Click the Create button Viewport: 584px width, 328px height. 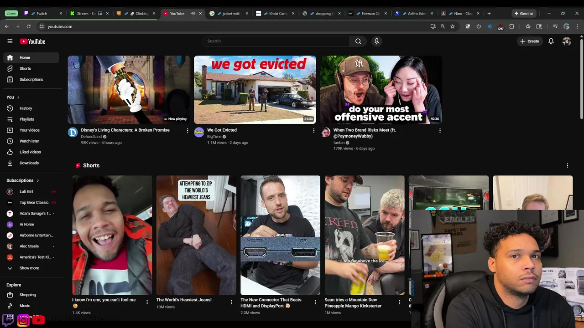point(529,41)
